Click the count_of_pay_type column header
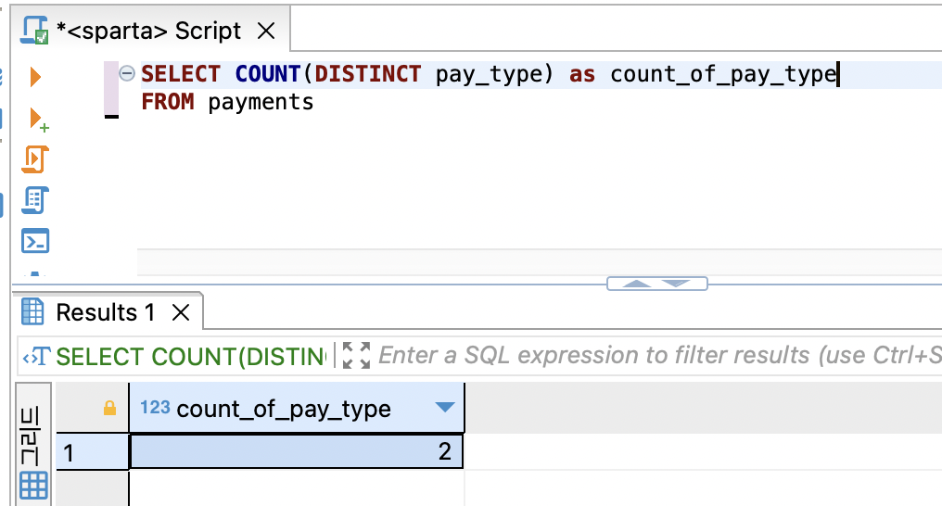Screen dimensions: 942x506 (296, 408)
